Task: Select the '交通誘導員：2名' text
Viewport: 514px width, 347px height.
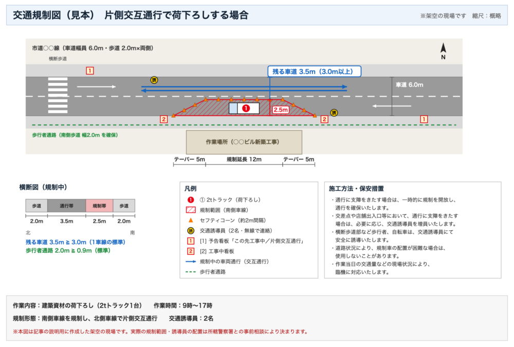Action: click(x=191, y=318)
